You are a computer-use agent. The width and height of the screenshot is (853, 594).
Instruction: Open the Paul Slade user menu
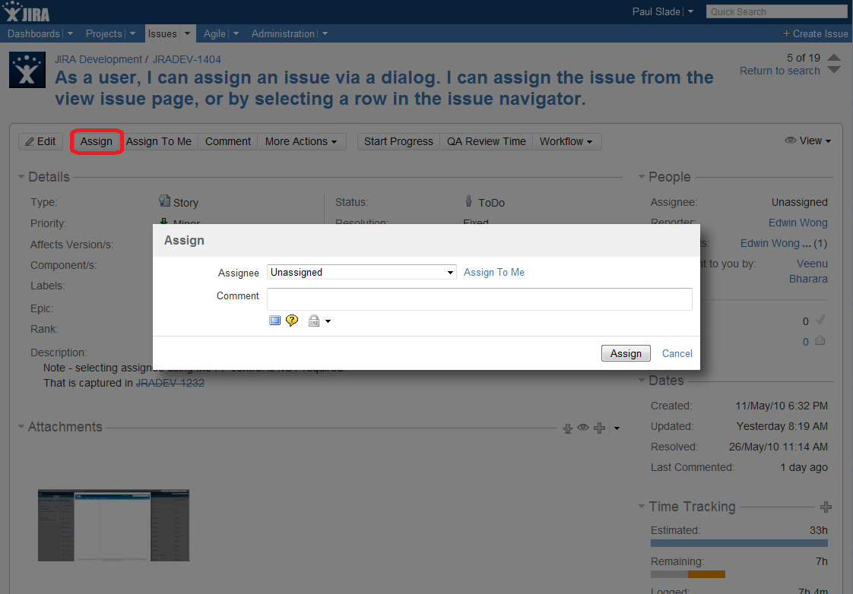663,11
